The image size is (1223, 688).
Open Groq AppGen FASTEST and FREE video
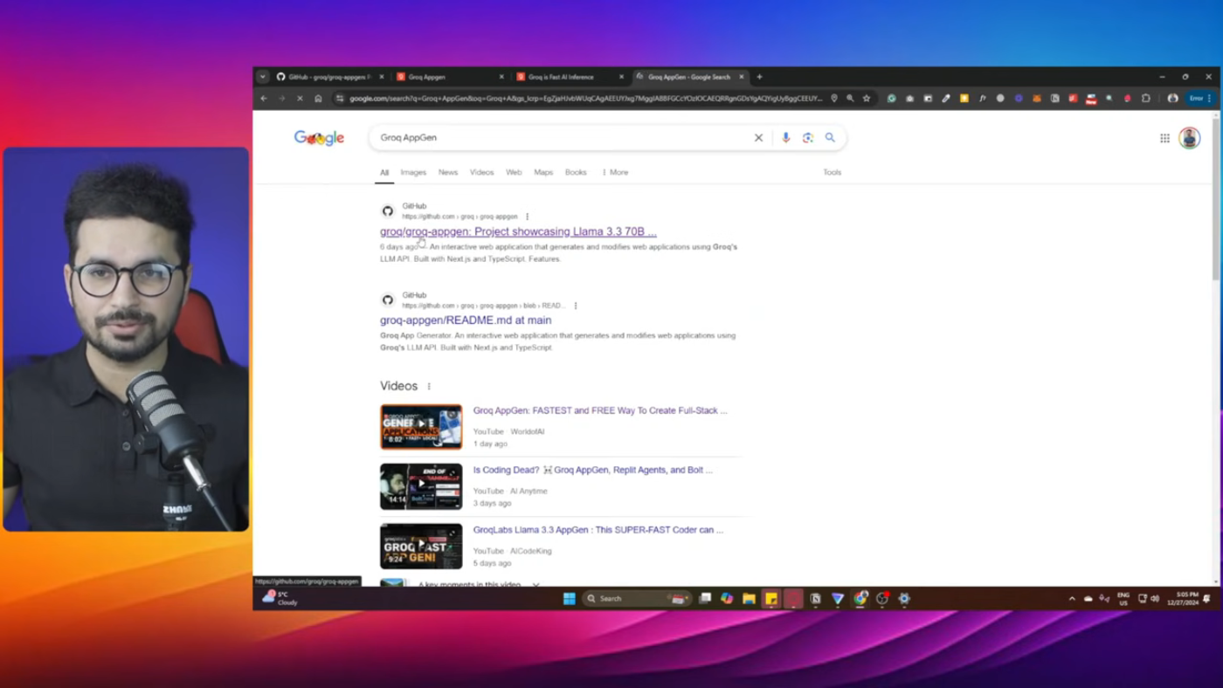click(x=600, y=410)
